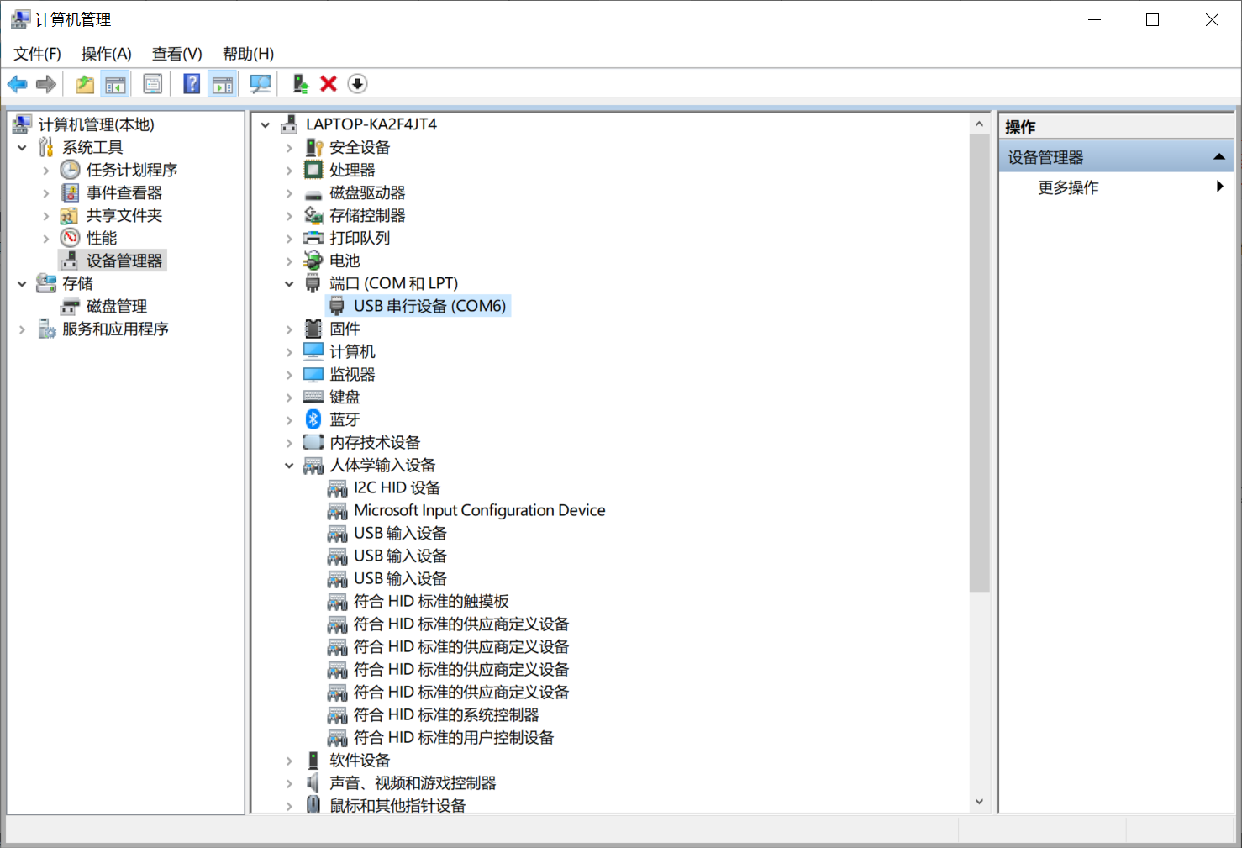Select the 性能 gauge icon
The width and height of the screenshot is (1242, 848).
click(70, 238)
